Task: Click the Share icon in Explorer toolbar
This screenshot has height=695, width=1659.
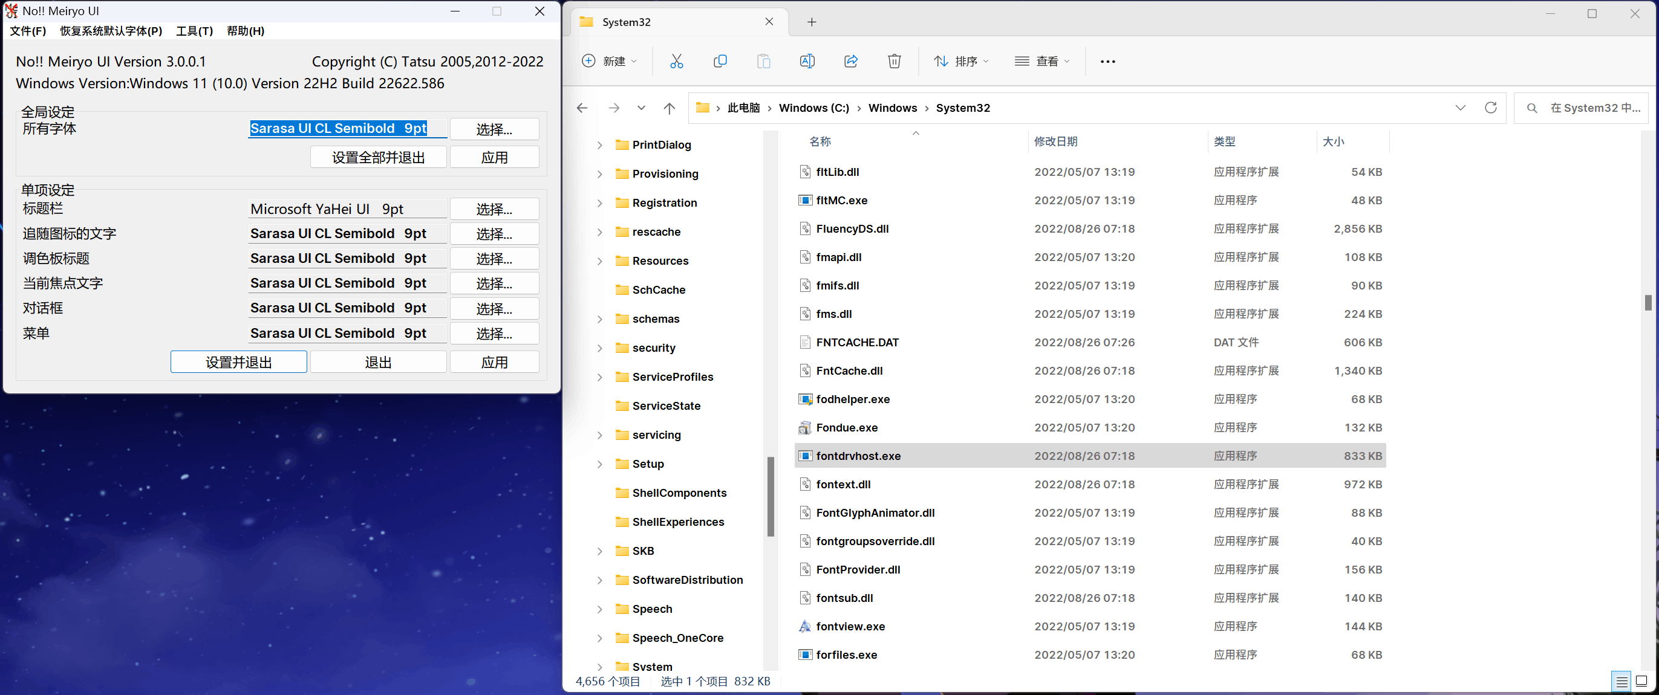Action: coord(851,61)
